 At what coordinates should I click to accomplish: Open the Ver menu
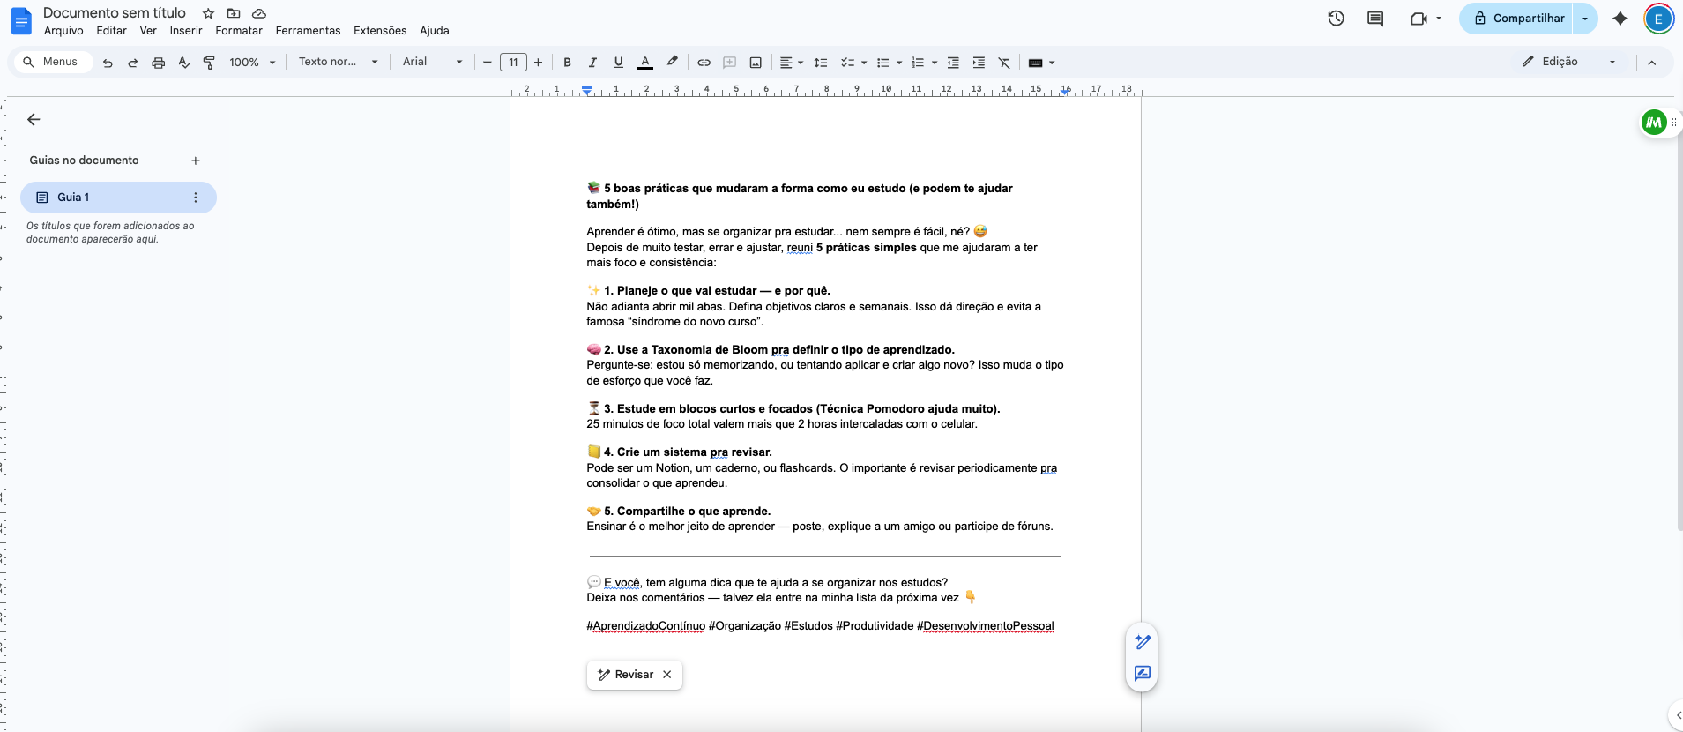148,31
